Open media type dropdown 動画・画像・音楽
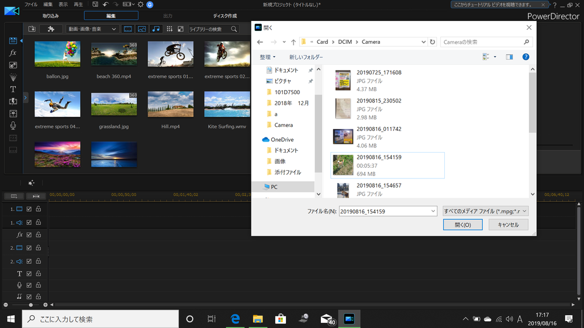The height and width of the screenshot is (328, 584). pos(92,29)
